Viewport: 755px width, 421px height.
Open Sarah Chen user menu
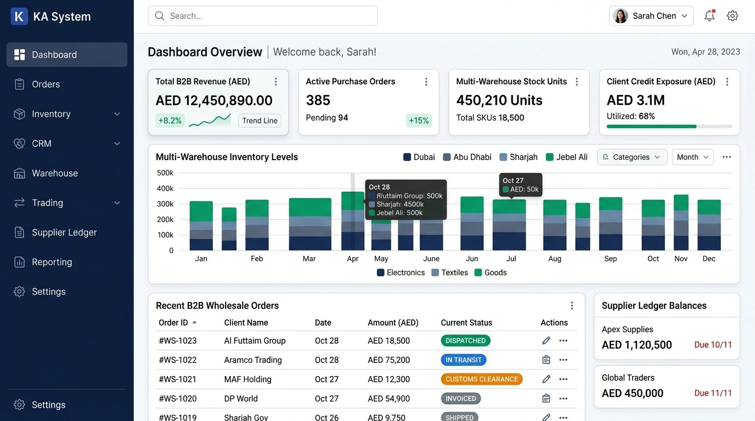point(651,16)
